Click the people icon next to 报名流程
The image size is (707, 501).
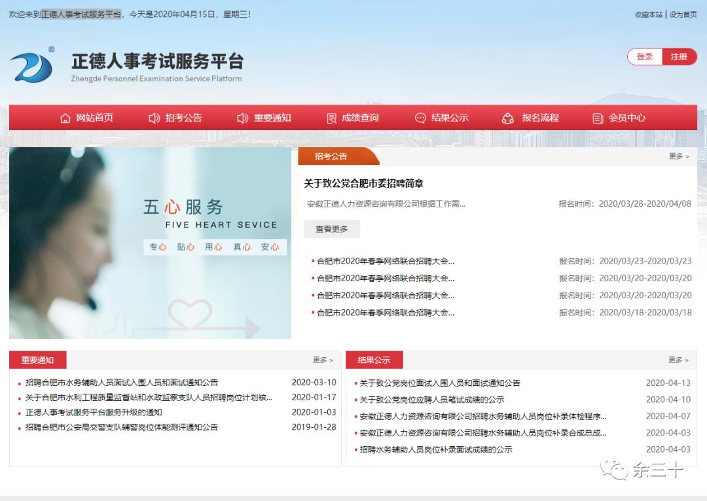[x=507, y=118]
